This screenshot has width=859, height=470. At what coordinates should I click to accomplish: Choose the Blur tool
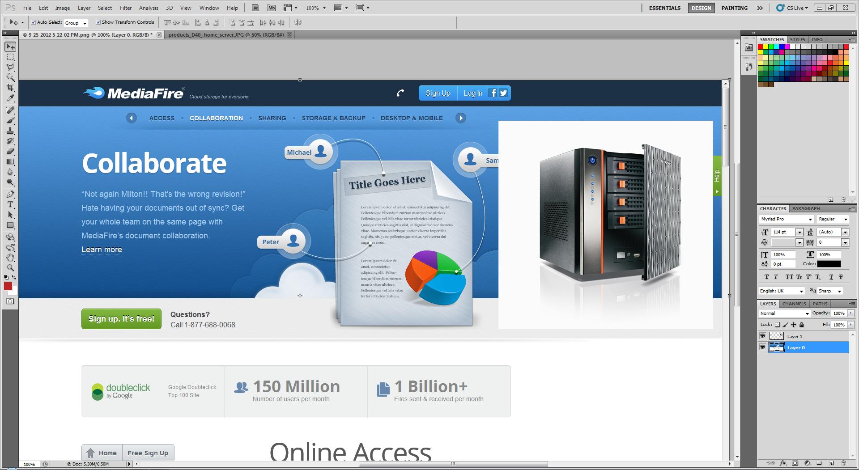(x=10, y=172)
